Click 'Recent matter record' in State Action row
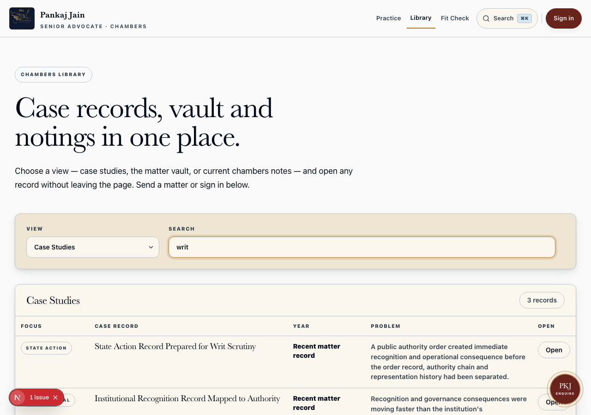The height and width of the screenshot is (415, 591). [x=317, y=351]
